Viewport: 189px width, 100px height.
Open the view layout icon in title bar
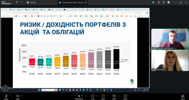pyautogui.click(x=169, y=3)
